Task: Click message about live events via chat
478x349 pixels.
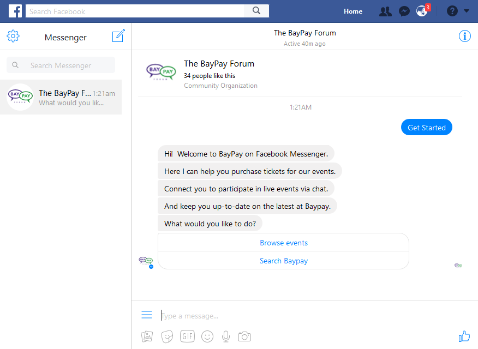Action: click(x=246, y=189)
